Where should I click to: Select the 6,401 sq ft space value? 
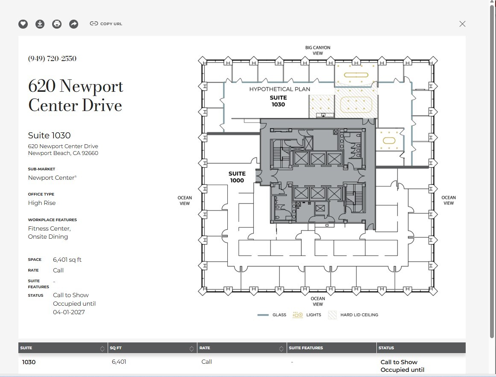point(67,260)
